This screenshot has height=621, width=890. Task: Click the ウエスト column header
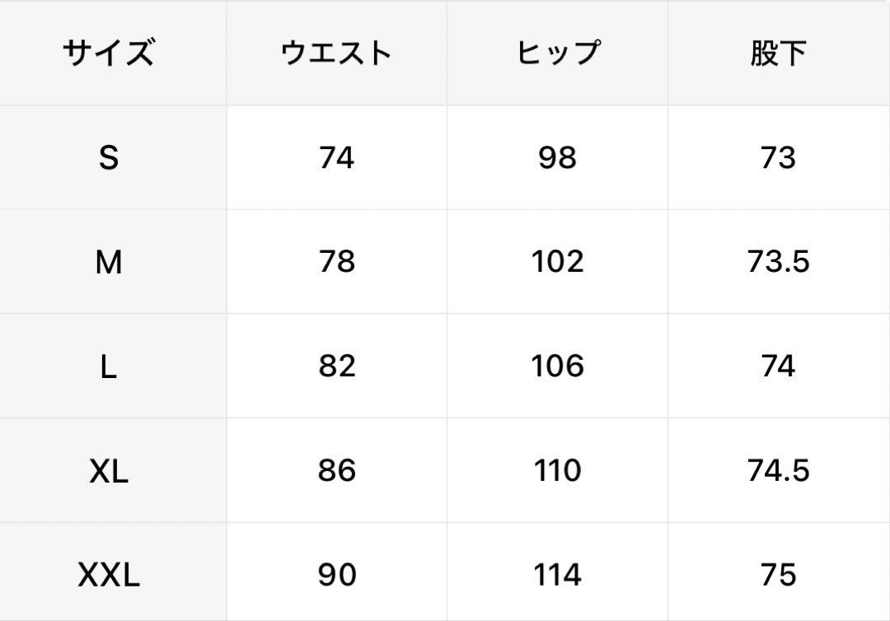[336, 53]
